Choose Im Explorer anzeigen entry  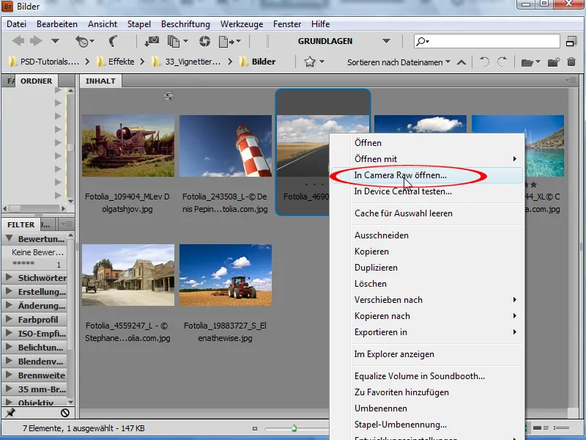427,354
